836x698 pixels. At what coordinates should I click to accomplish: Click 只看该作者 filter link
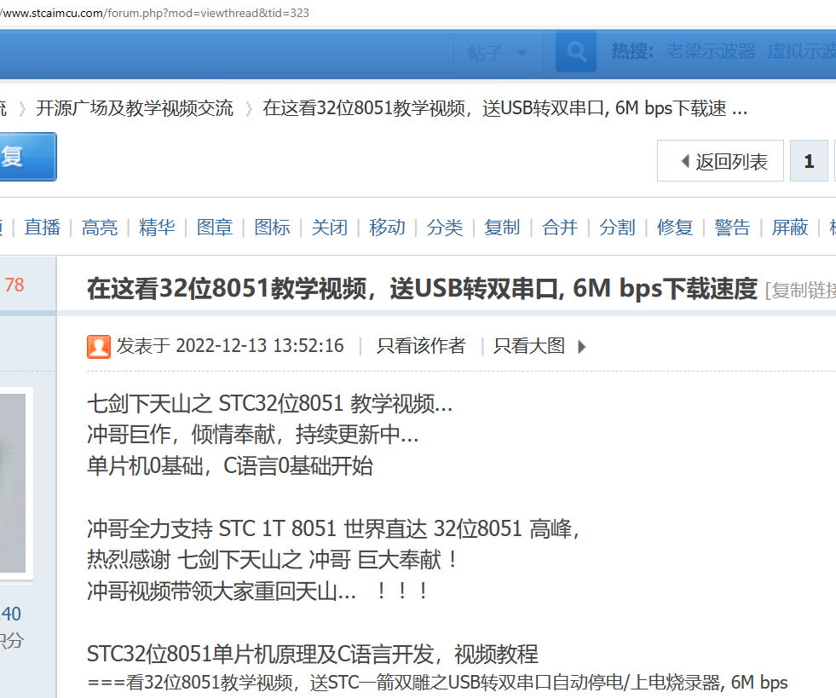[x=421, y=345]
